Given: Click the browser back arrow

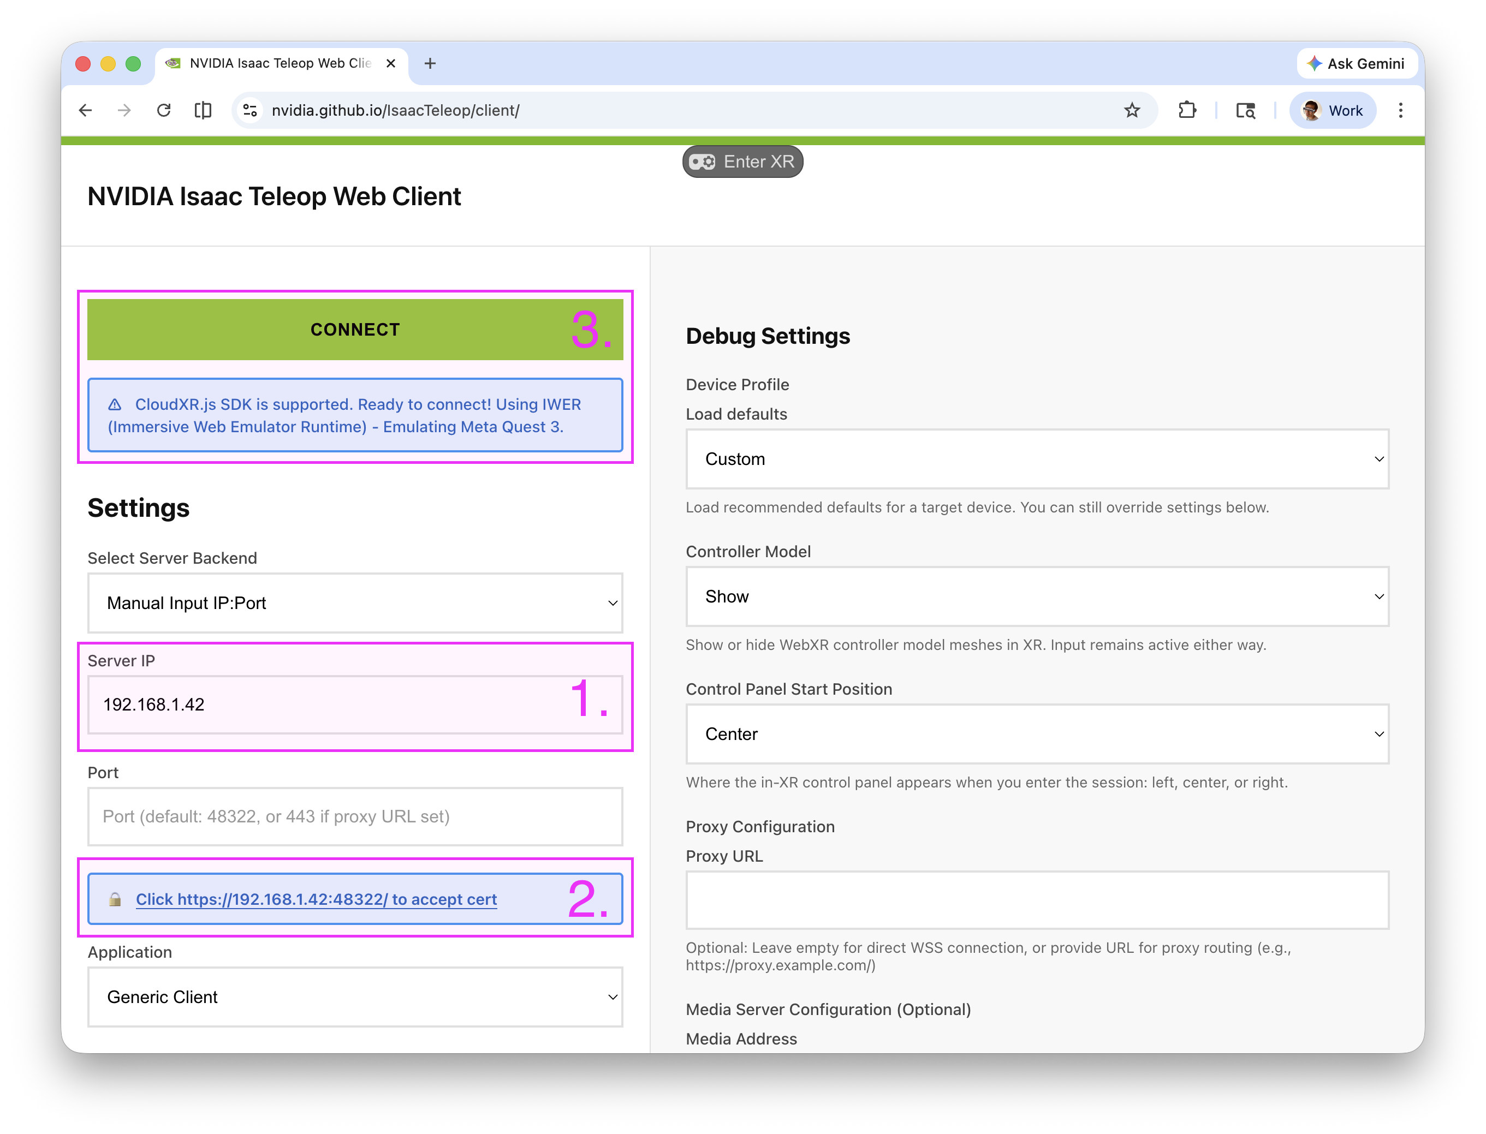Looking at the screenshot, I should click(x=86, y=110).
